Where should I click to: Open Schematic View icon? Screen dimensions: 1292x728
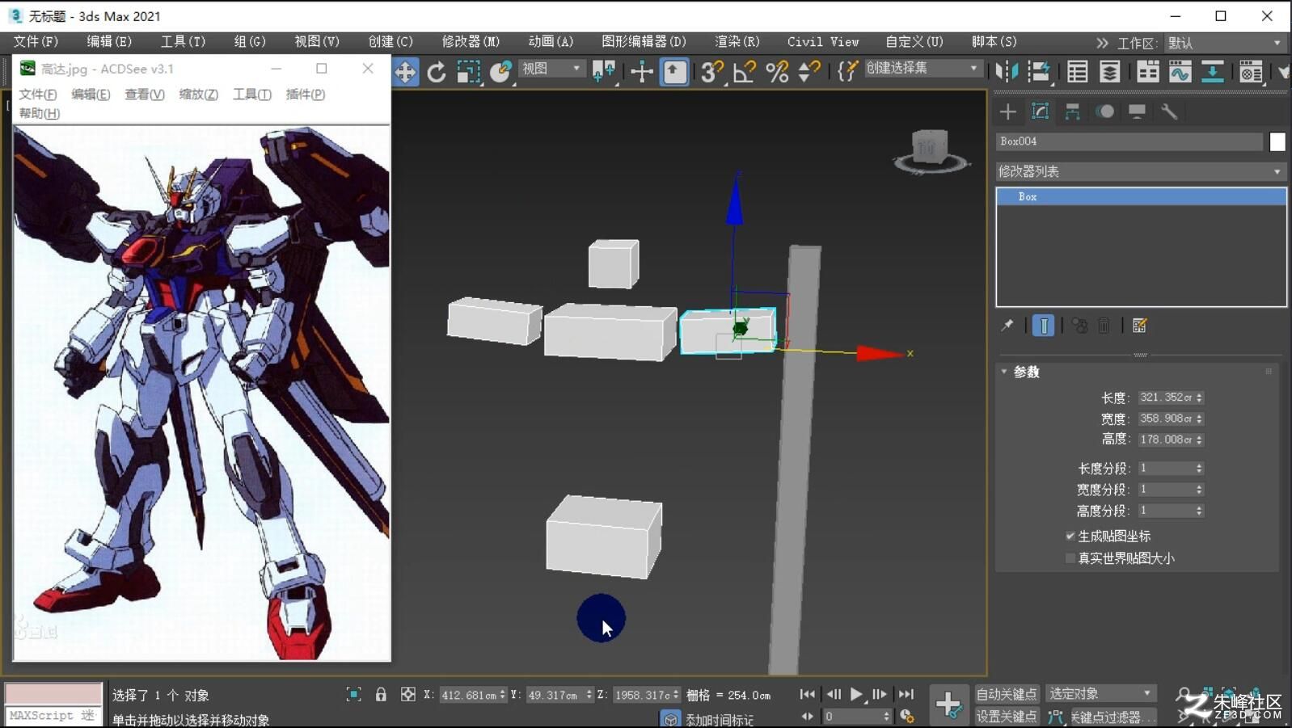(1212, 72)
